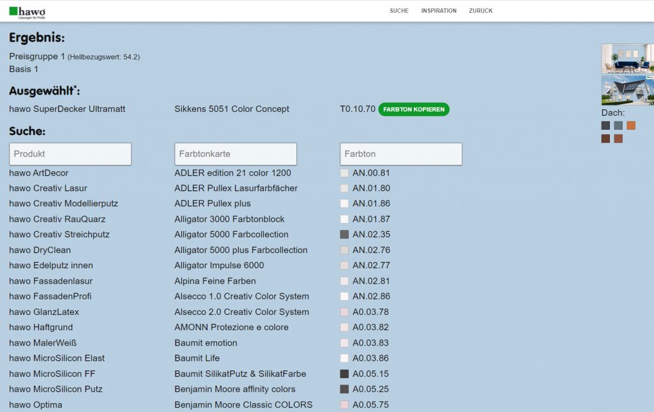654x412 pixels.
Task: Pick the A0.05.15 dark color swatch
Action: pyautogui.click(x=344, y=374)
